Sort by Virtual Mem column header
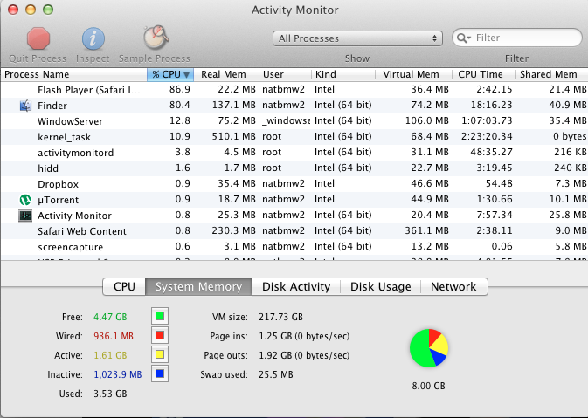The image size is (588, 418). click(413, 74)
